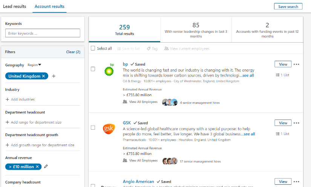311x187 pixels.
Task: Switch to Lead results tab
Action: coord(14,6)
